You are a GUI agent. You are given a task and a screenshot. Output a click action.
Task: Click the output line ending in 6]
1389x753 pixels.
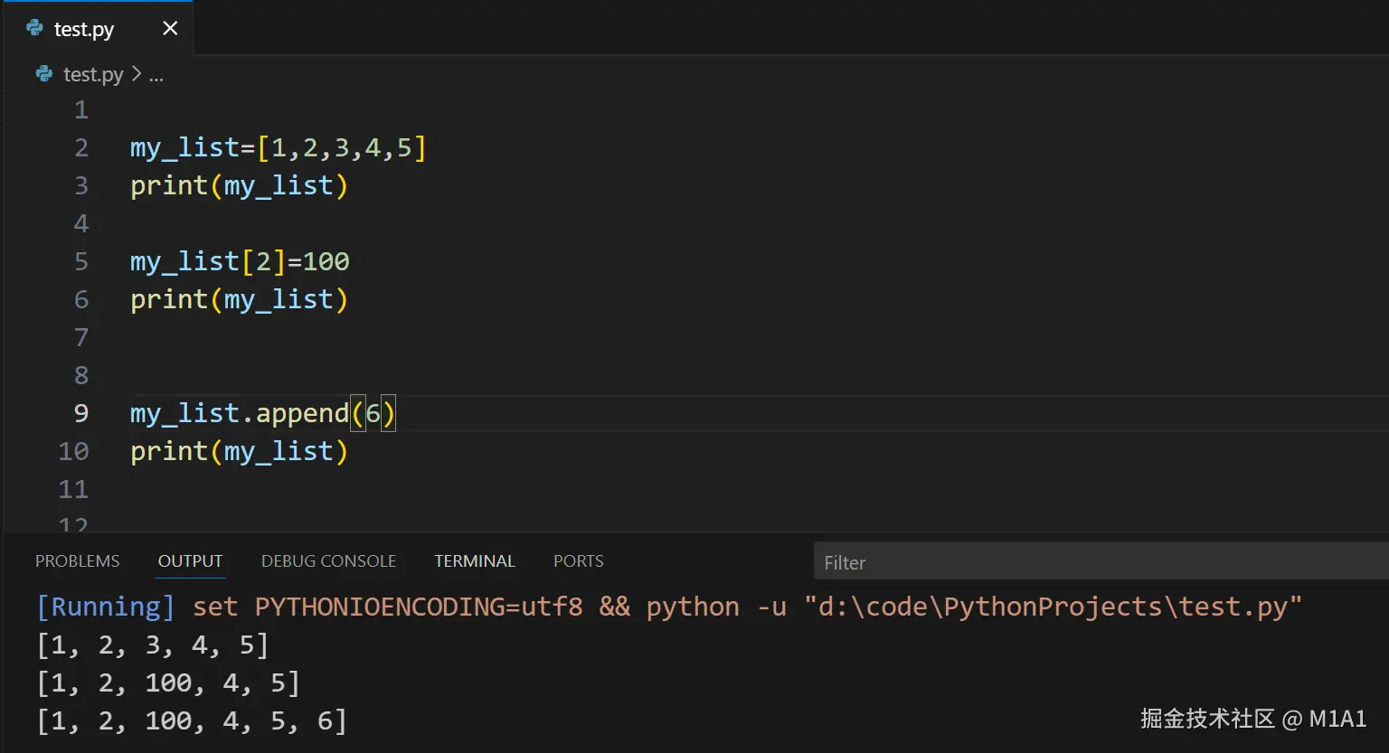[192, 720]
